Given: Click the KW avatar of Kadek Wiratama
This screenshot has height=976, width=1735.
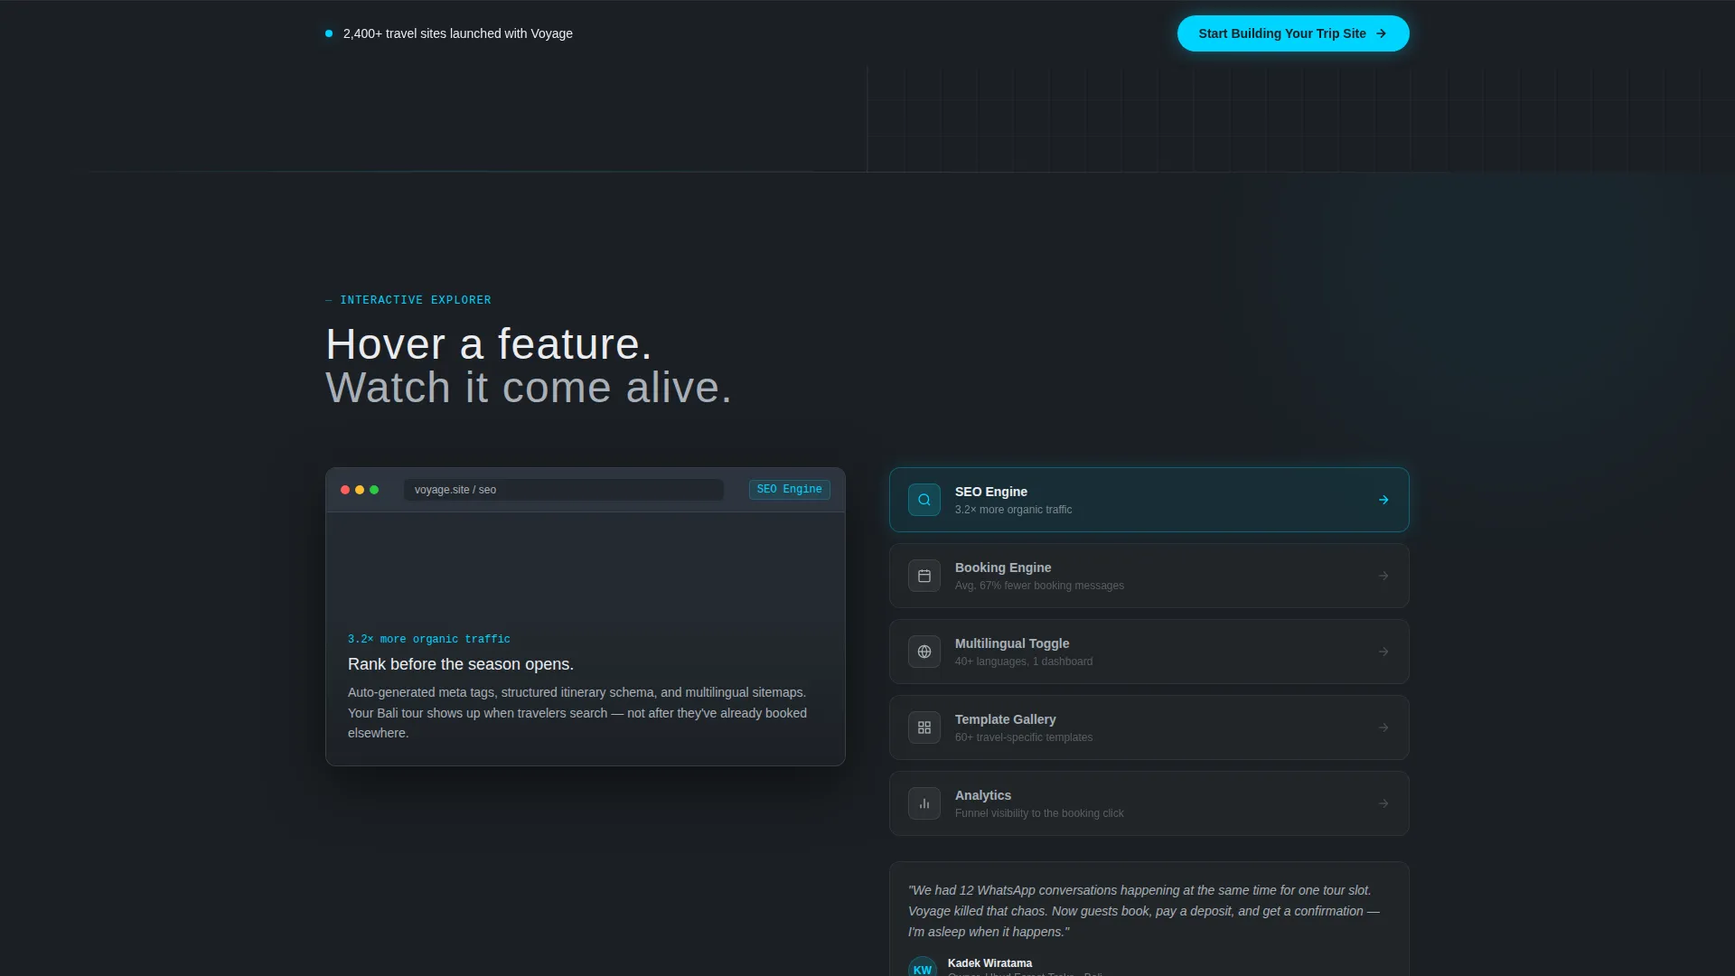Looking at the screenshot, I should click(x=922, y=967).
